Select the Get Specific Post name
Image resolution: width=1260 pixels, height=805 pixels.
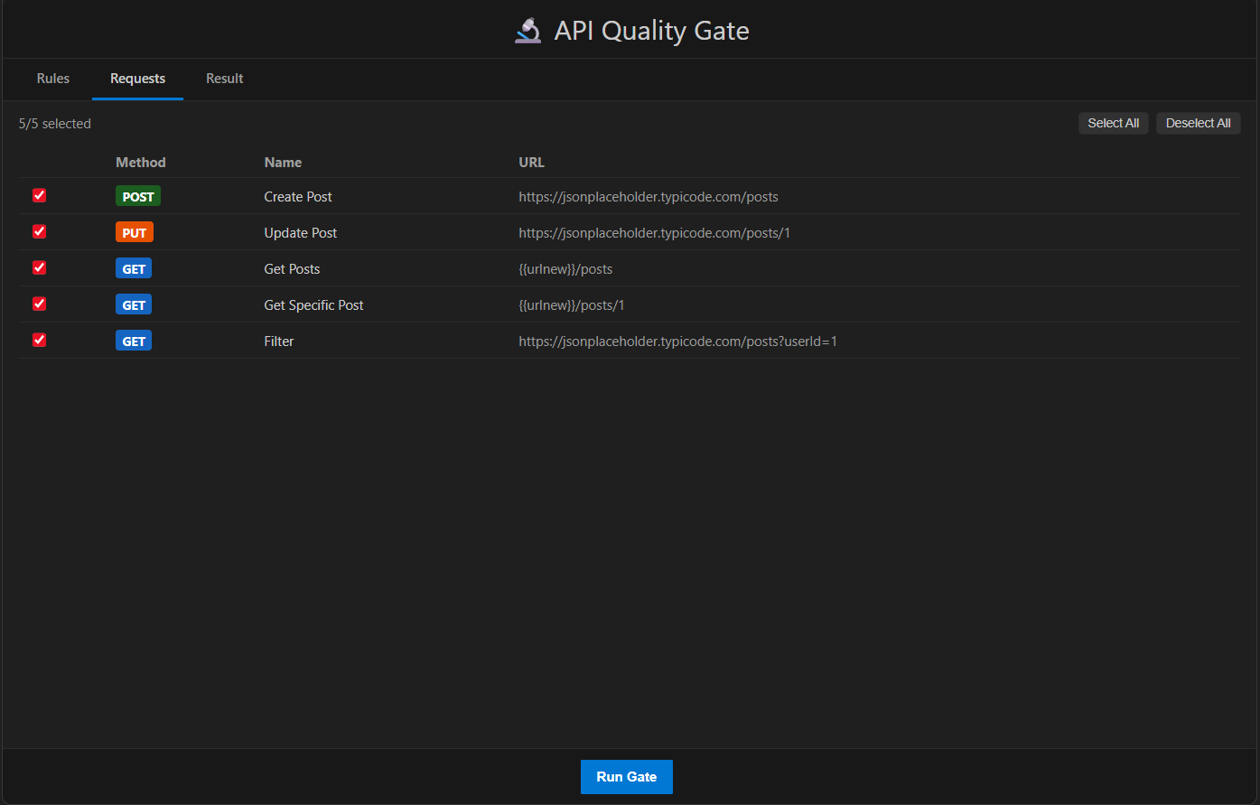pos(313,304)
